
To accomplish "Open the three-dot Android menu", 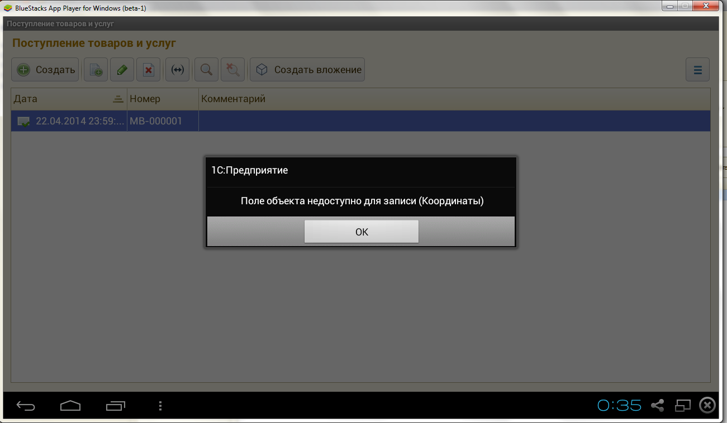I will point(160,406).
